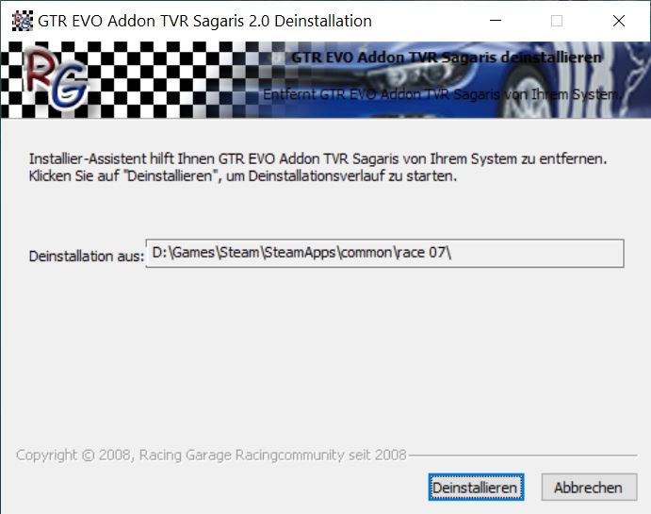Click the "Entfernt GTR EVO Addon" subtitle text
The image size is (651, 514).
pyautogui.click(x=441, y=94)
